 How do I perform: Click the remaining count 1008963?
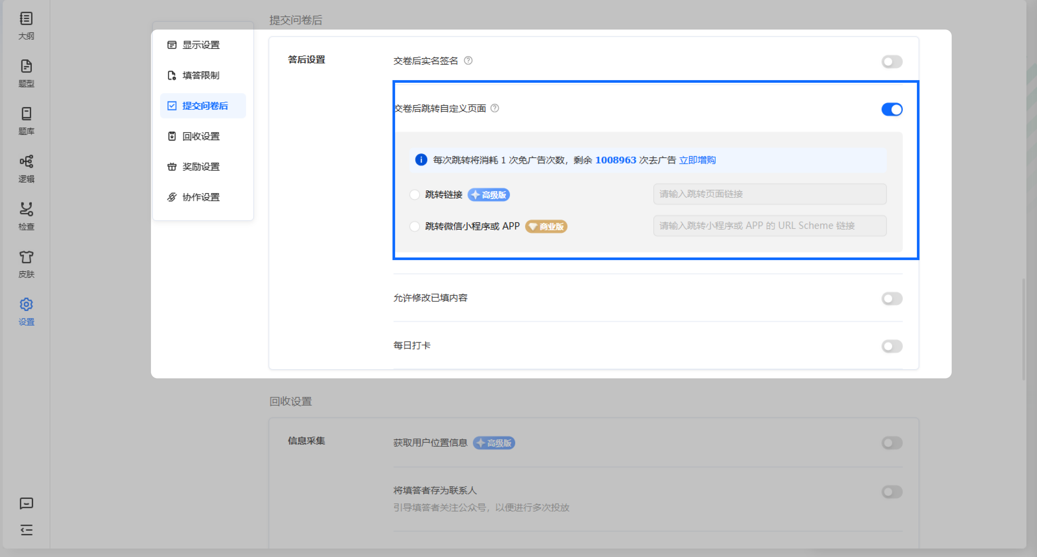pos(616,160)
